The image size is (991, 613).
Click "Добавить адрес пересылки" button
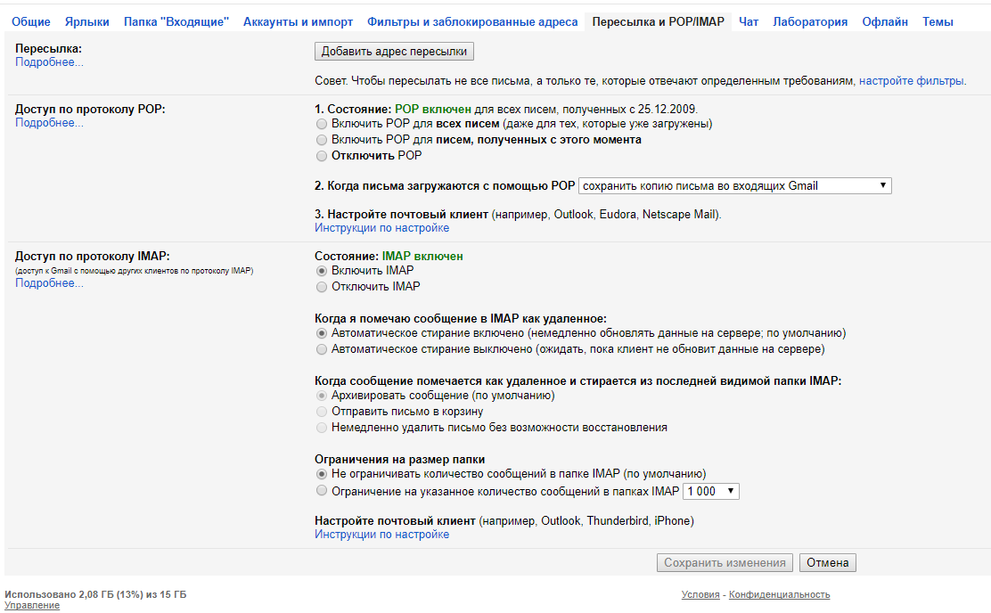click(x=394, y=52)
